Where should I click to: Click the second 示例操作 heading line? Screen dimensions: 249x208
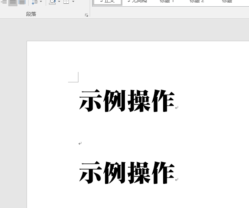pos(127,173)
